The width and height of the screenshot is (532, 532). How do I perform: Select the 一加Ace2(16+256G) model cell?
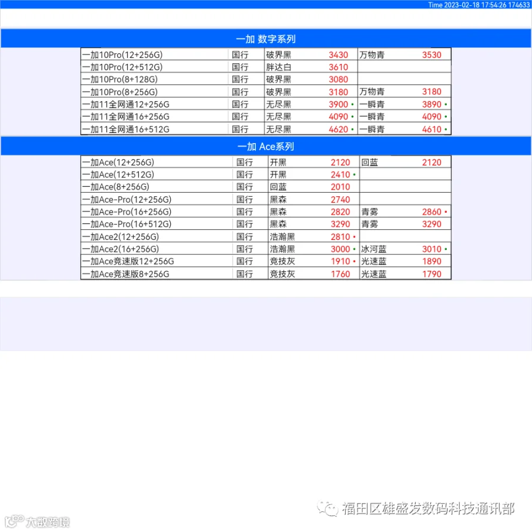coord(157,249)
